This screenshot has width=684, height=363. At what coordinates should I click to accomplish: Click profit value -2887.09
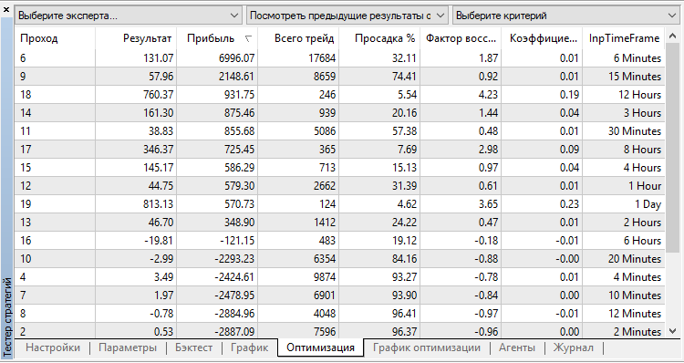(234, 332)
